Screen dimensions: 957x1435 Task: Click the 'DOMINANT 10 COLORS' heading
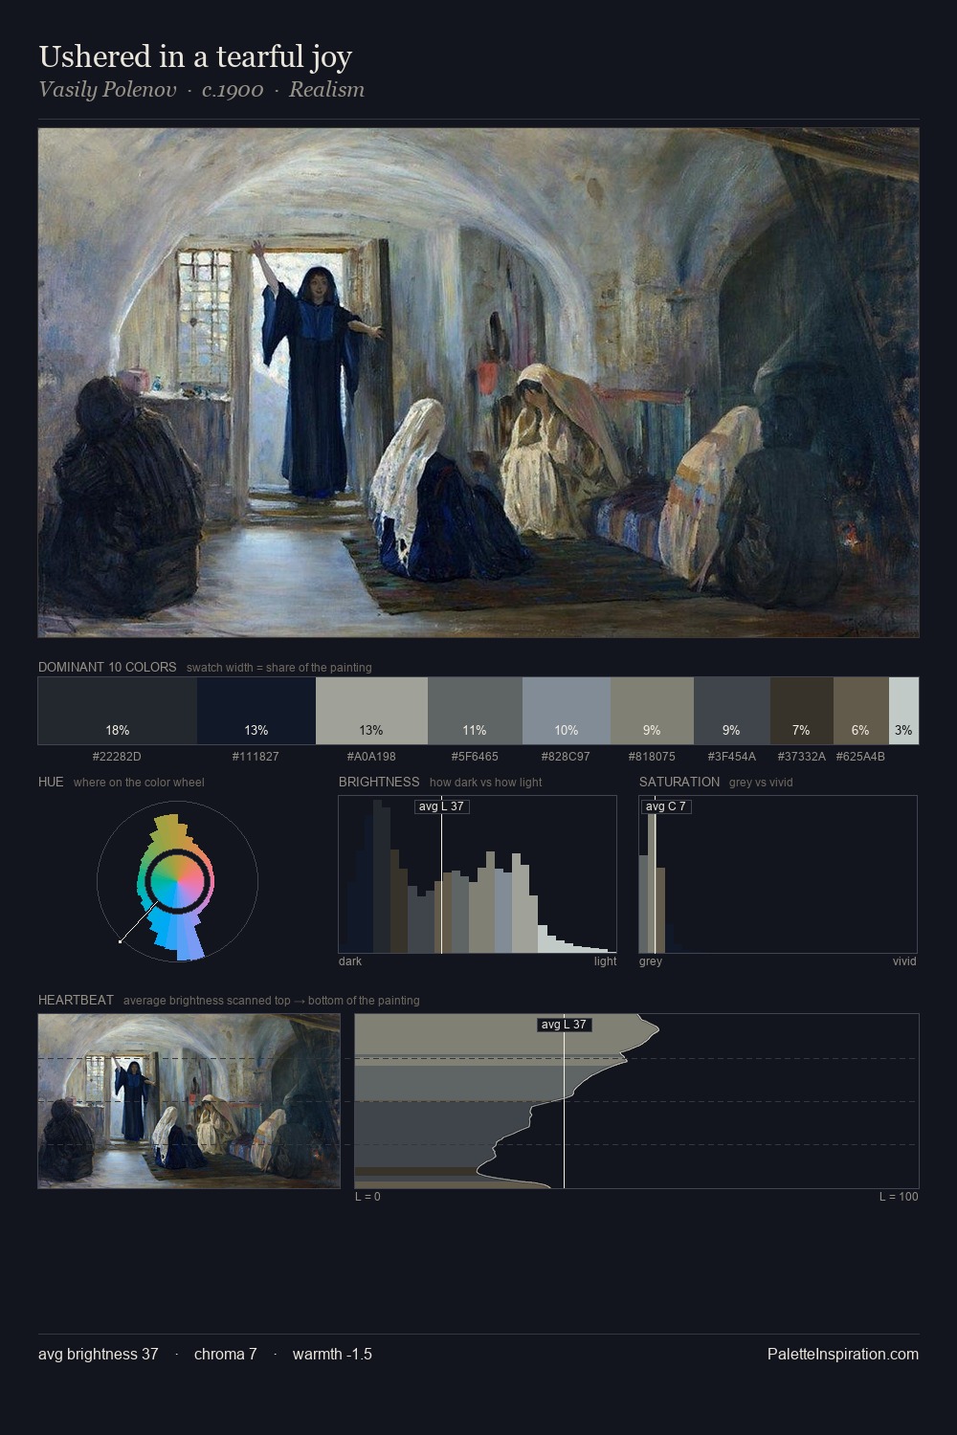(x=107, y=667)
